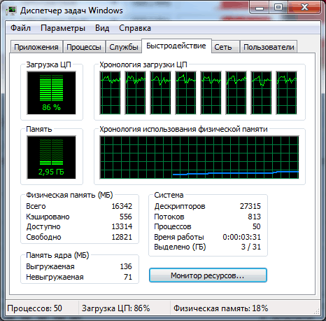
Task: Click the Невыгружаемая value 71
Action: pos(128,277)
